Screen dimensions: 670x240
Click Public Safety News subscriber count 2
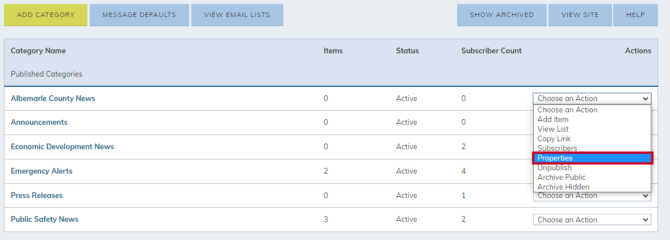pyautogui.click(x=464, y=219)
